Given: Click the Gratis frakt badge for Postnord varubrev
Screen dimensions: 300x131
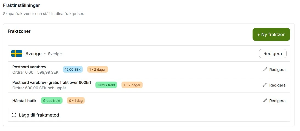Looking at the screenshot, I should pyautogui.click(x=106, y=85).
